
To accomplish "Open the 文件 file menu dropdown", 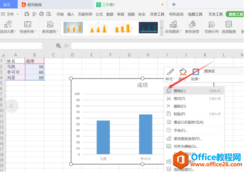I will 10,14.
